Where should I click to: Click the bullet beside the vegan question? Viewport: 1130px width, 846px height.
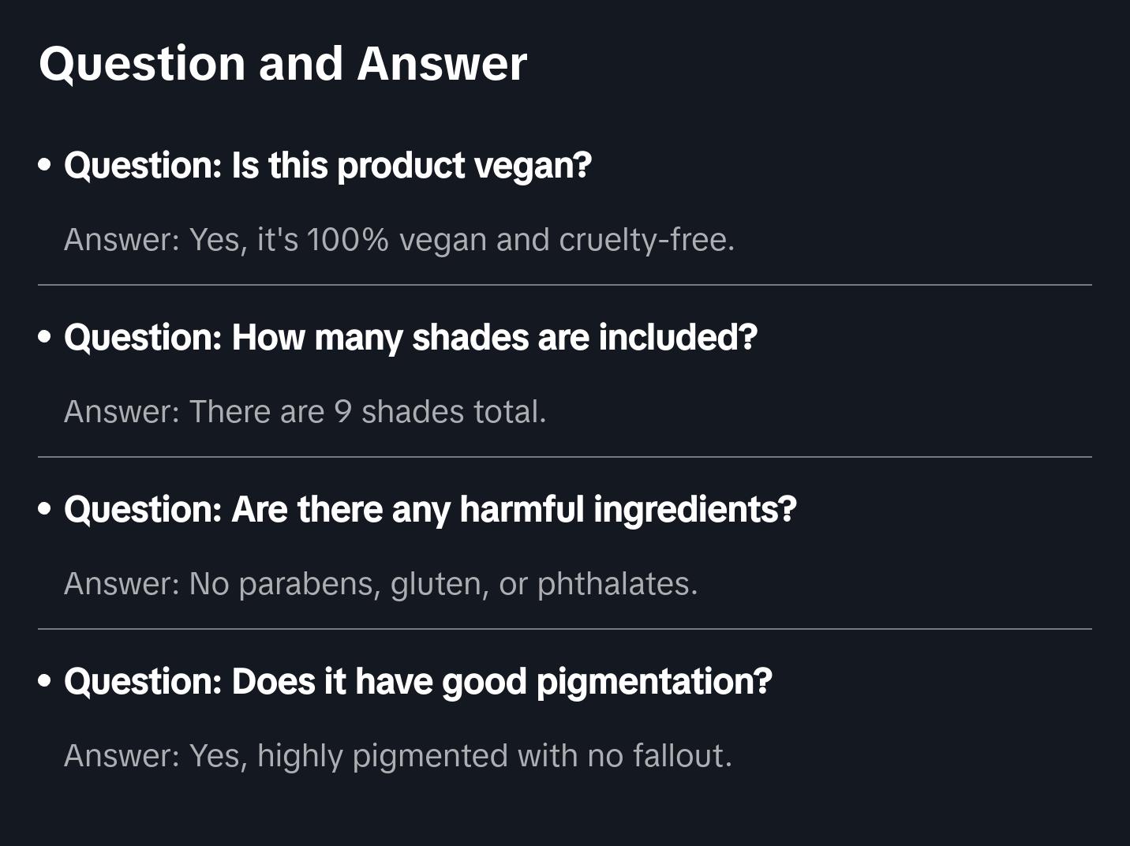click(45, 166)
